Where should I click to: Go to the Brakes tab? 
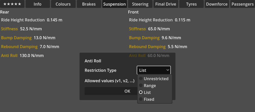(x=89, y=4)
